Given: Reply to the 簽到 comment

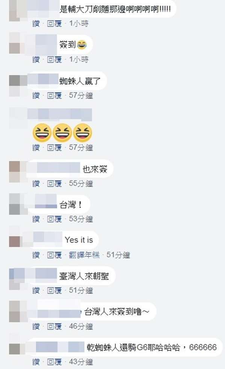Looking at the screenshot, I should pos(54,59).
